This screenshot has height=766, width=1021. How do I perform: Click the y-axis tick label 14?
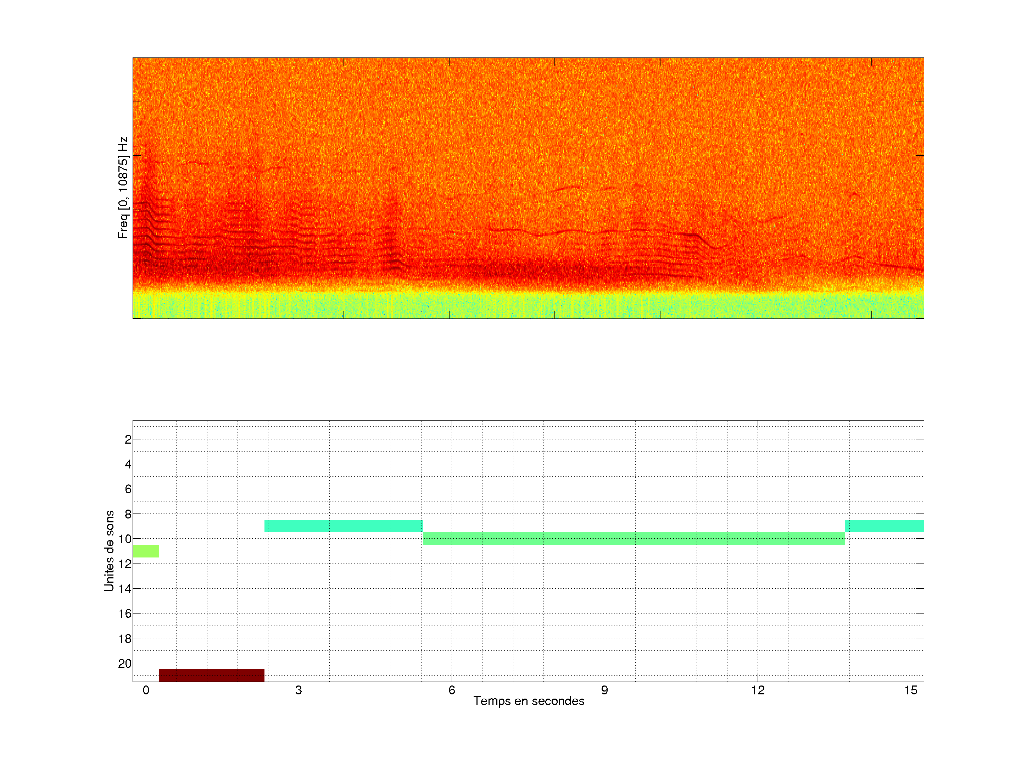coord(125,589)
